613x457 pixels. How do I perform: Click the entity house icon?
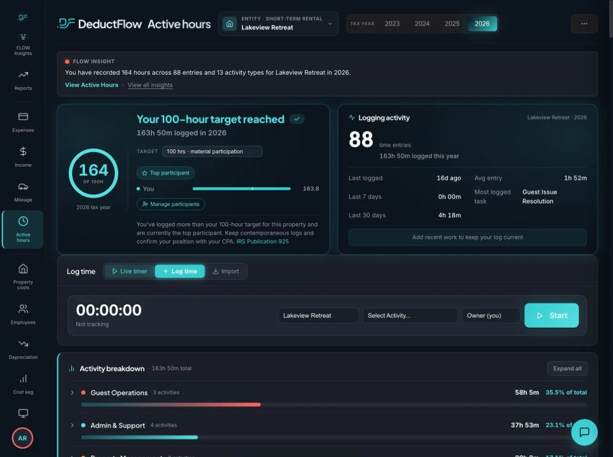tap(230, 24)
